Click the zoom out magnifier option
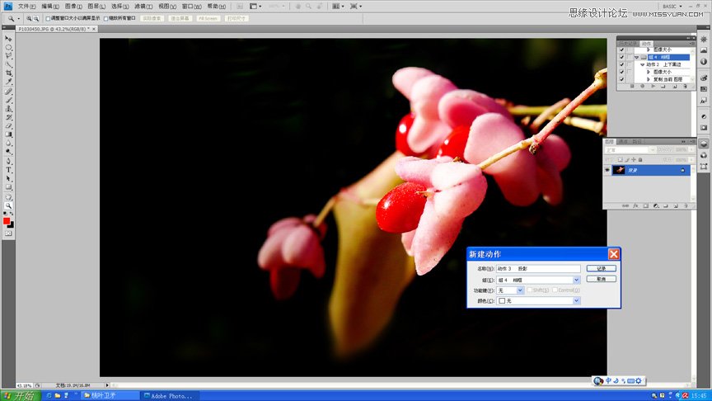This screenshot has width=712, height=401. [36, 19]
